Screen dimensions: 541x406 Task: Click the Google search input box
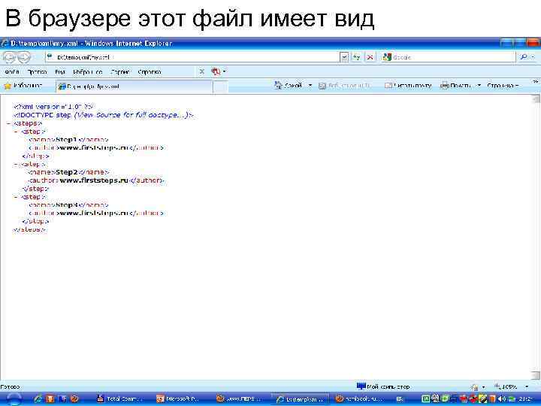449,57
